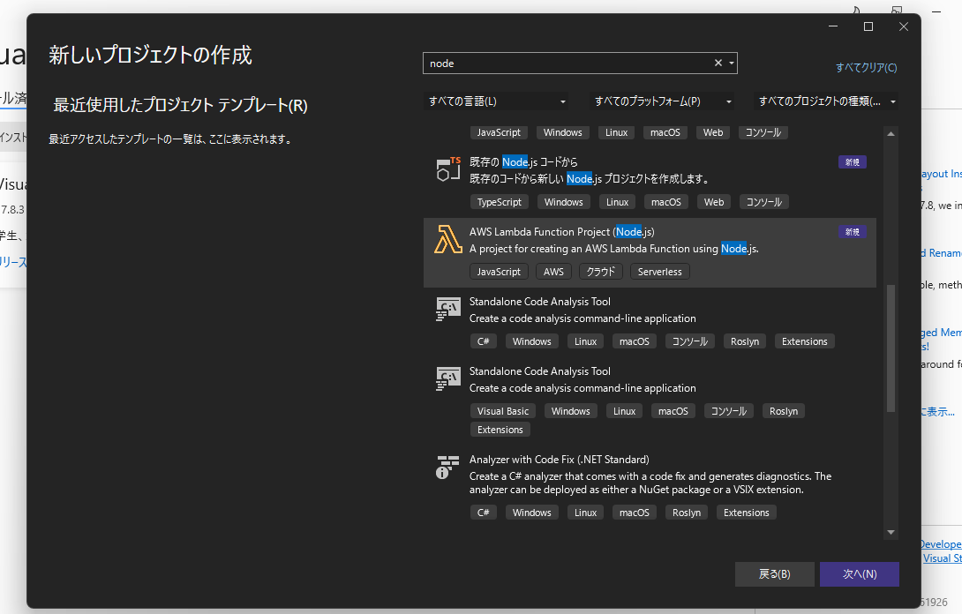Open the すべてのプロジェクトの種類 project type dropdown
This screenshot has height=614, width=962.
[x=826, y=101]
